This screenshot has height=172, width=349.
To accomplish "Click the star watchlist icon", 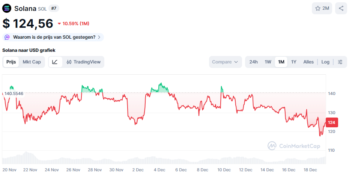I will (318, 8).
